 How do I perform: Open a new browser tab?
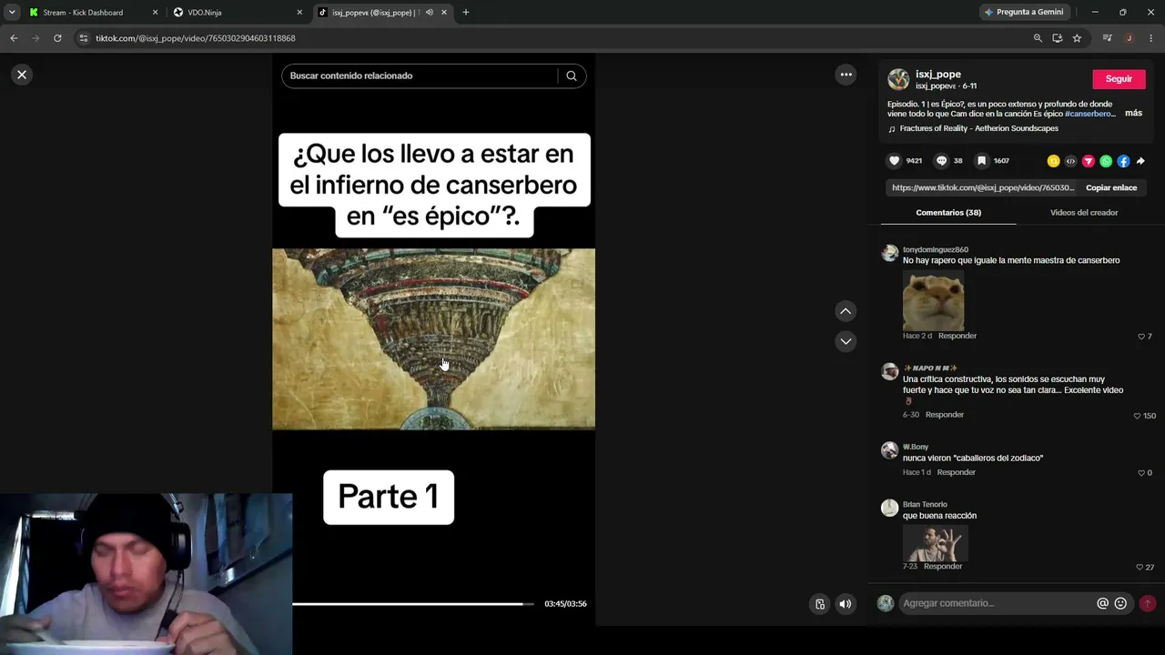click(x=466, y=13)
